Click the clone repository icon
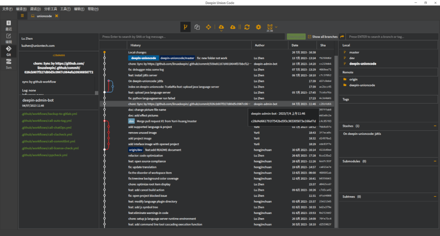Image resolution: width=440 pixels, height=236 pixels. (197, 27)
